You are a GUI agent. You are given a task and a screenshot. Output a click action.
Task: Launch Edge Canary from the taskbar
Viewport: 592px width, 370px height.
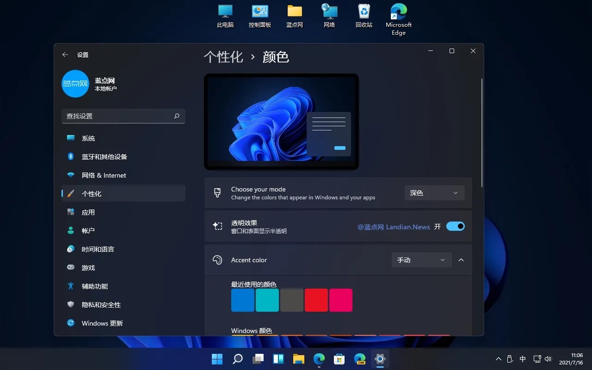360,359
